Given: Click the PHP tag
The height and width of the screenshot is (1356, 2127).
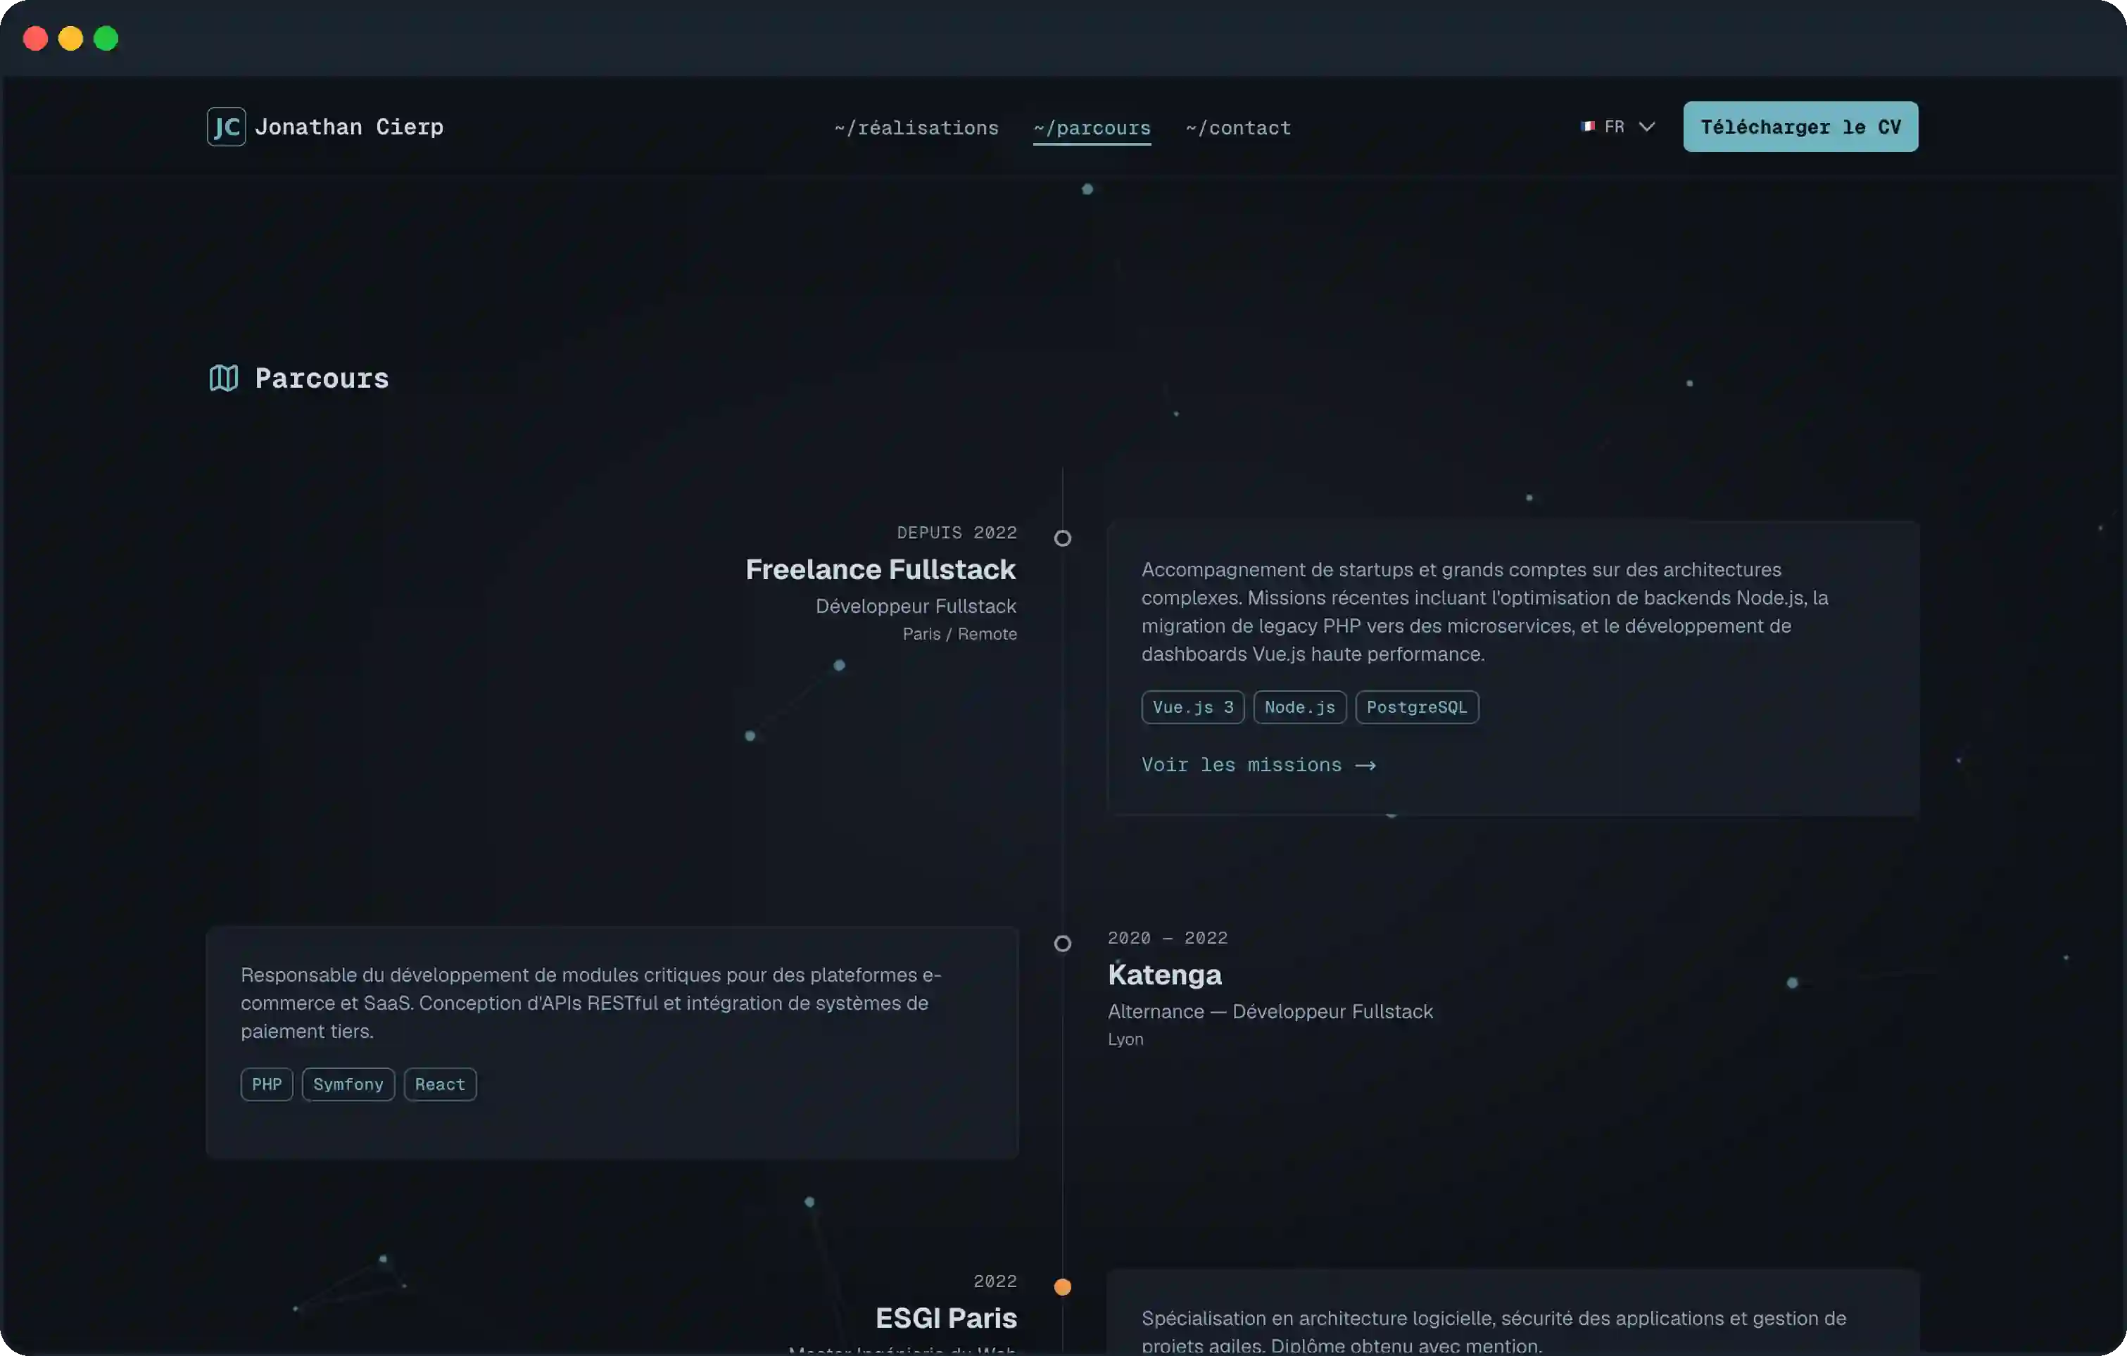Looking at the screenshot, I should [267, 1085].
